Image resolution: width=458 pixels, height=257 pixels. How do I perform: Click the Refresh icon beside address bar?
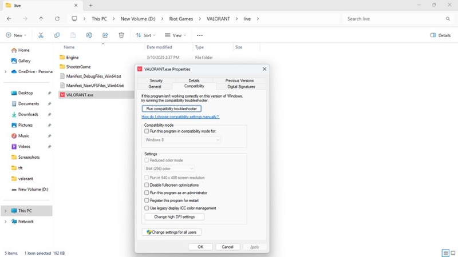(x=57, y=19)
